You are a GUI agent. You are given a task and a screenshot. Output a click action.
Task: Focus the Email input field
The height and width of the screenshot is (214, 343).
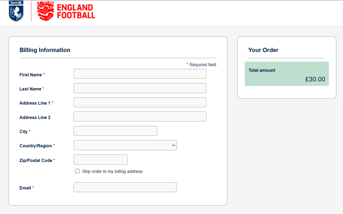(125, 187)
